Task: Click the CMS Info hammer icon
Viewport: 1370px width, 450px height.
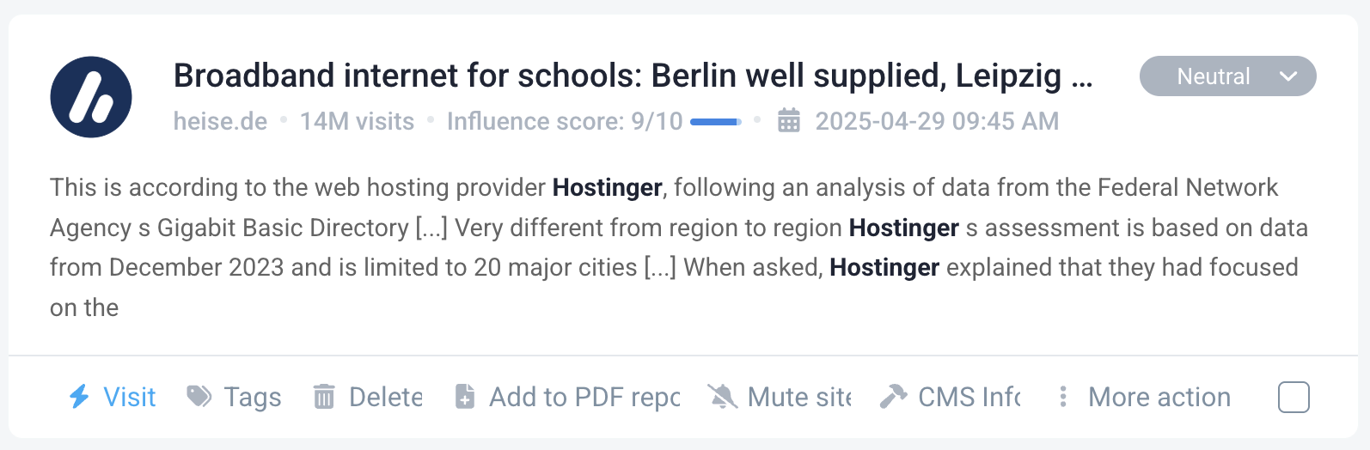Action: tap(894, 396)
